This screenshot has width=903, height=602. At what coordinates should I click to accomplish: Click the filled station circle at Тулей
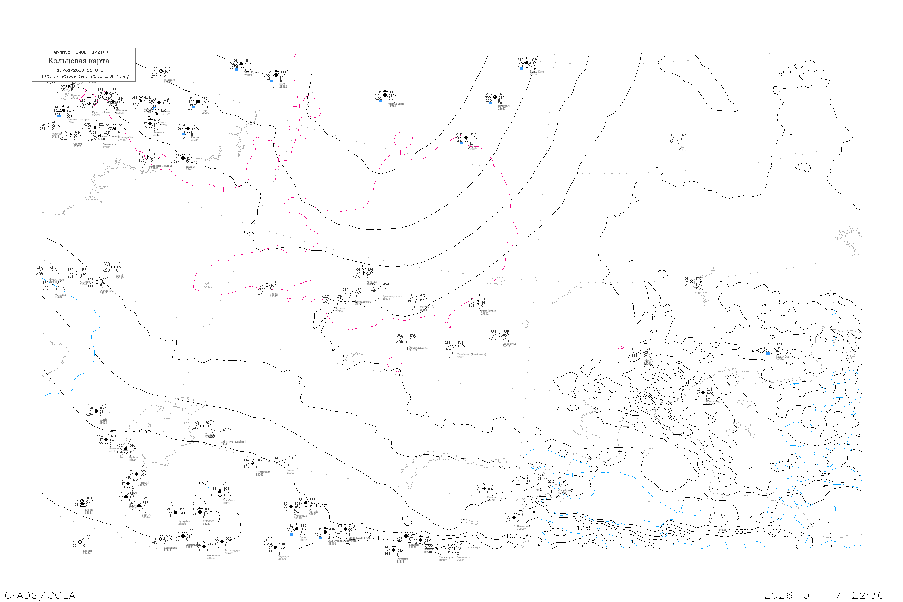pos(96,411)
